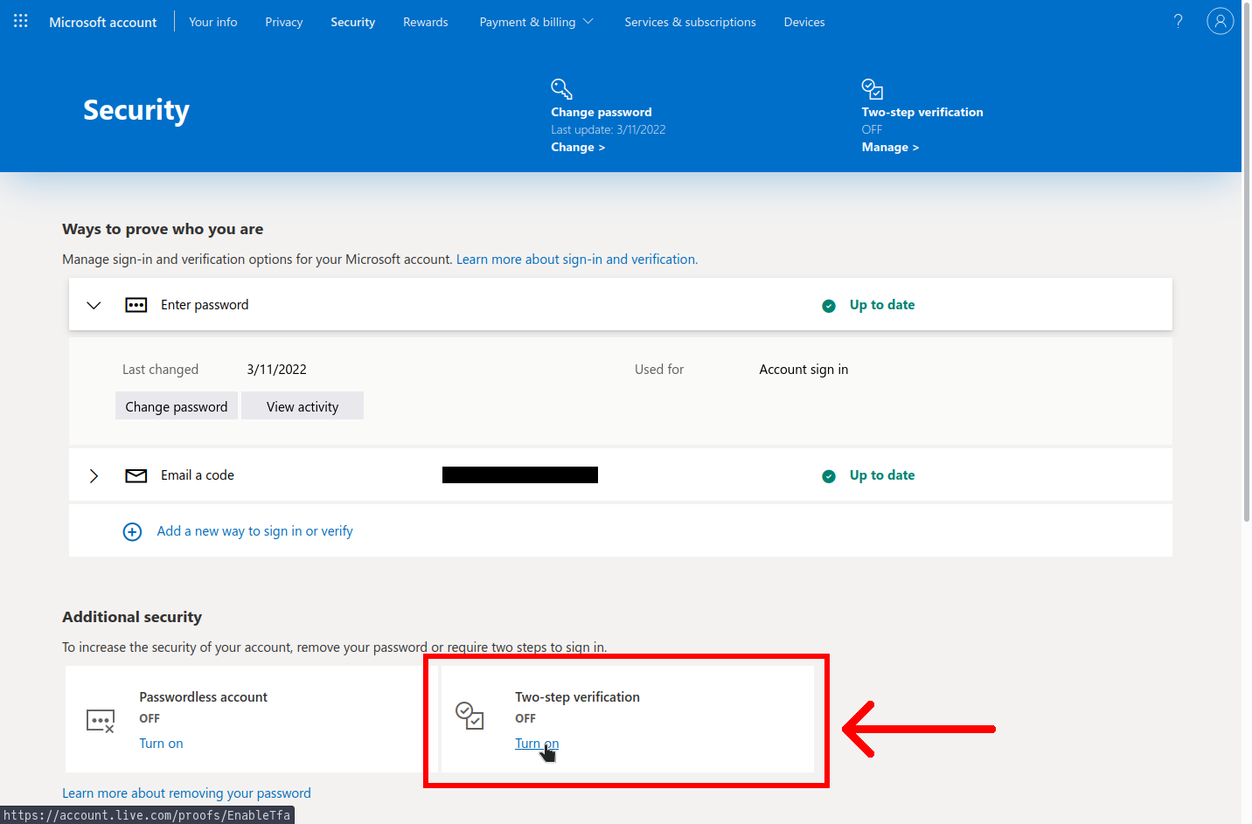Open the Privacy tab
The width and height of the screenshot is (1252, 824).
pos(284,22)
